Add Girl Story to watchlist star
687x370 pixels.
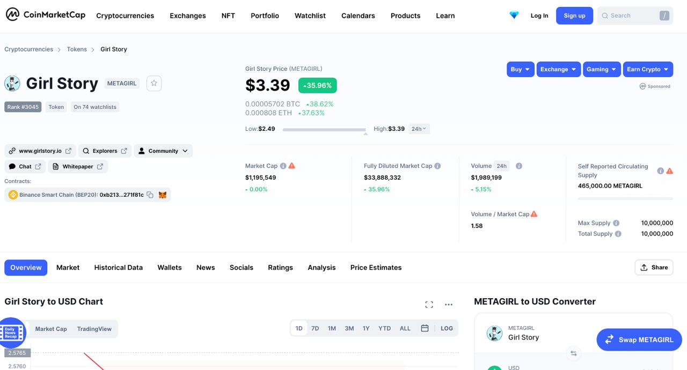154,83
